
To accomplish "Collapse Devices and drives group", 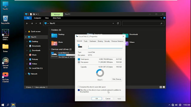I will (x=50, y=49).
